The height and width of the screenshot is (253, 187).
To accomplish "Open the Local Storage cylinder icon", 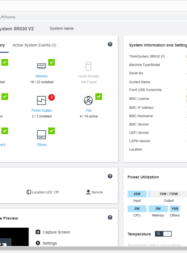I will pyautogui.click(x=88, y=66).
